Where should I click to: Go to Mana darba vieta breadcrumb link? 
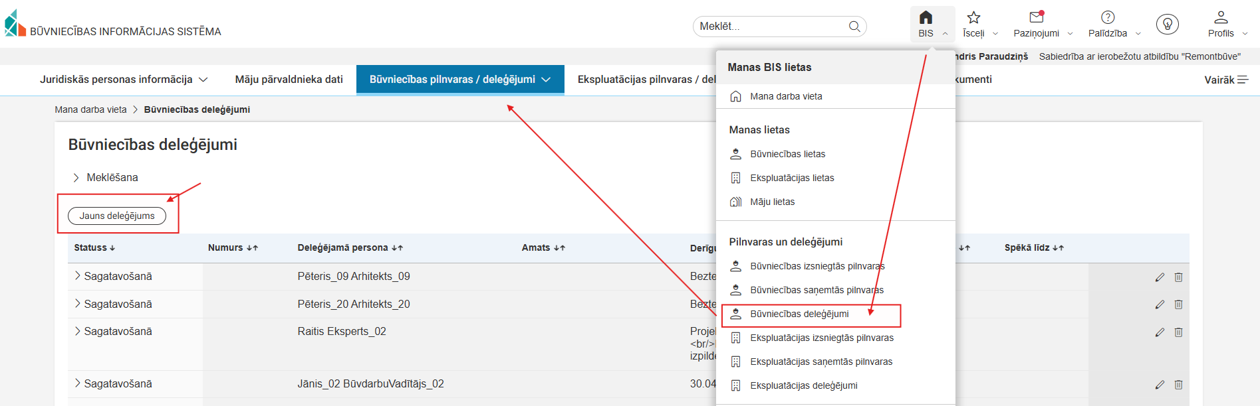pyautogui.click(x=90, y=109)
